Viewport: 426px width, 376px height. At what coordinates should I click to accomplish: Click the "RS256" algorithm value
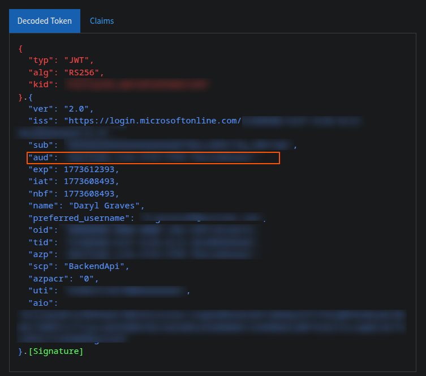(x=84, y=72)
